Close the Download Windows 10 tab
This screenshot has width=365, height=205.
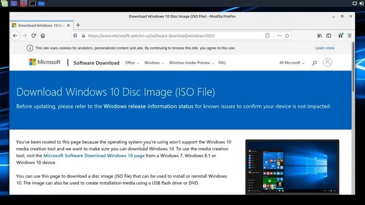pos(68,25)
